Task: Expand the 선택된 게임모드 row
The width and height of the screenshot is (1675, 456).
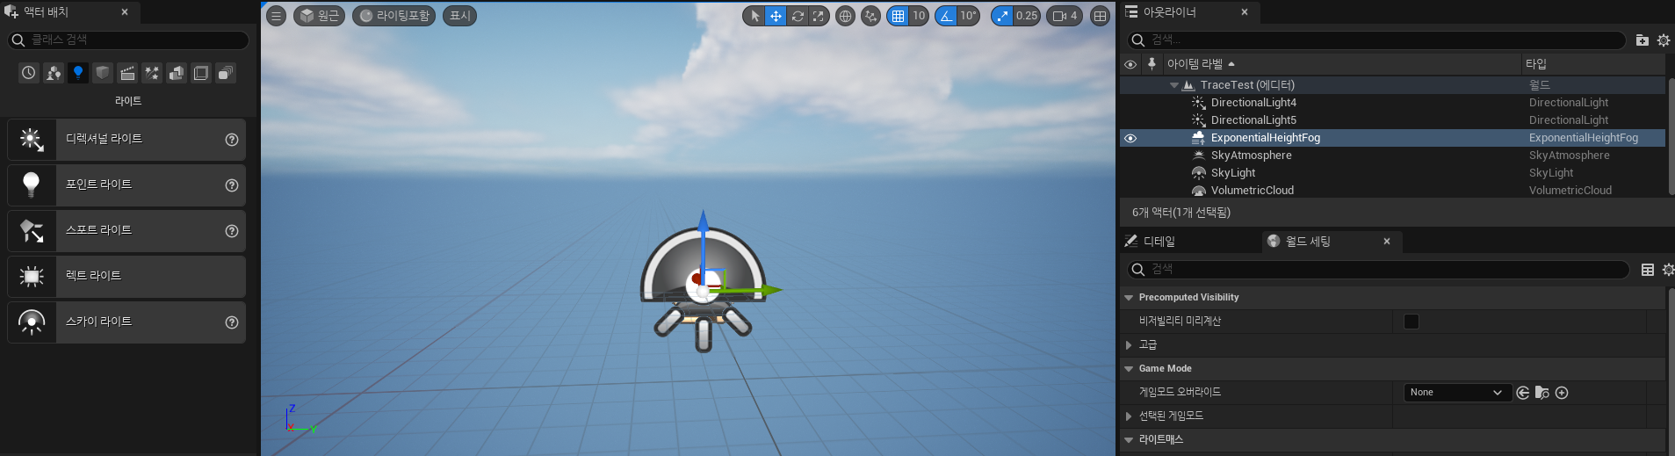Action: point(1130,416)
